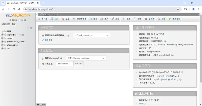
Task: Expand the mysql database node
Action: click(2, 38)
